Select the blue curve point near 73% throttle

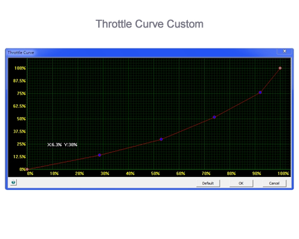click(214, 117)
